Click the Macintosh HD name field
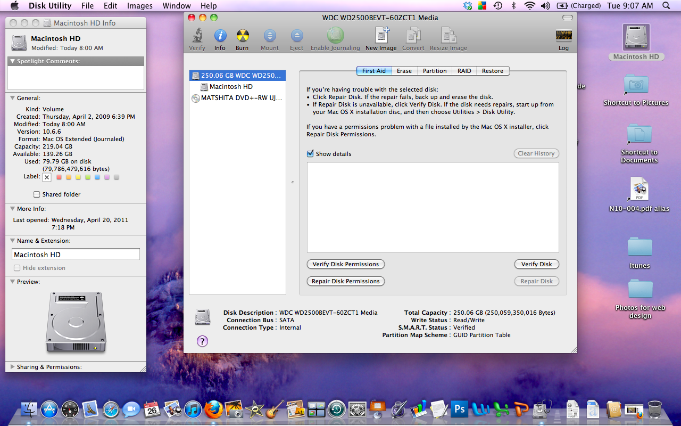 76,255
